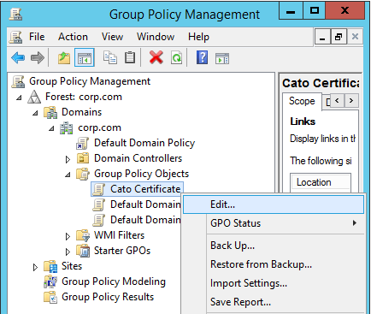Toggle the Show/Hide Action Pane icon
The width and height of the screenshot is (371, 314).
pyautogui.click(x=222, y=58)
